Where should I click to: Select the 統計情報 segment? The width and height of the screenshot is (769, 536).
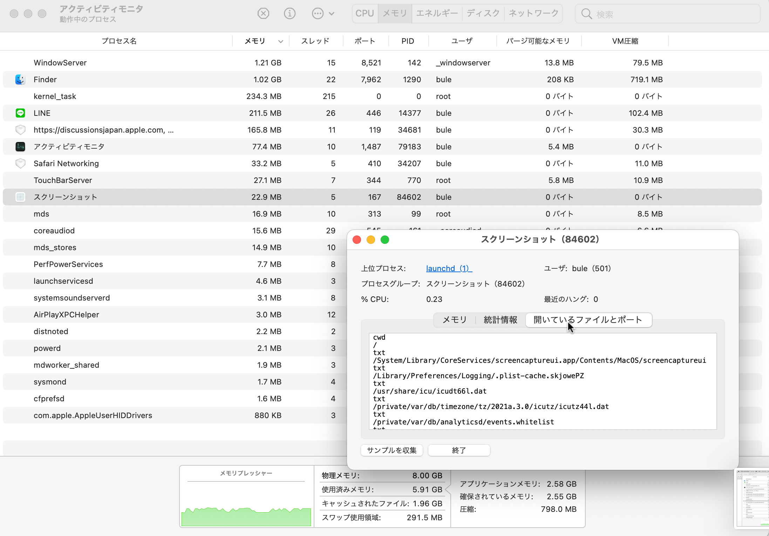pos(500,320)
